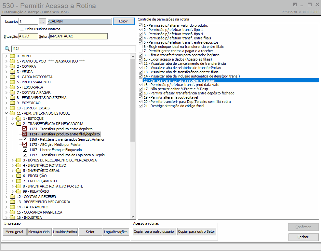Click the tree scrollbar up arrow
This screenshot has width=321, height=251.
point(133,56)
